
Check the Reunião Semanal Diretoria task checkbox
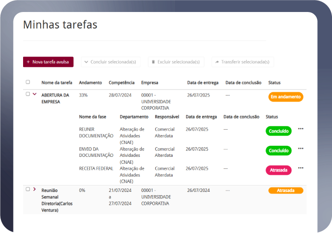click(28, 189)
